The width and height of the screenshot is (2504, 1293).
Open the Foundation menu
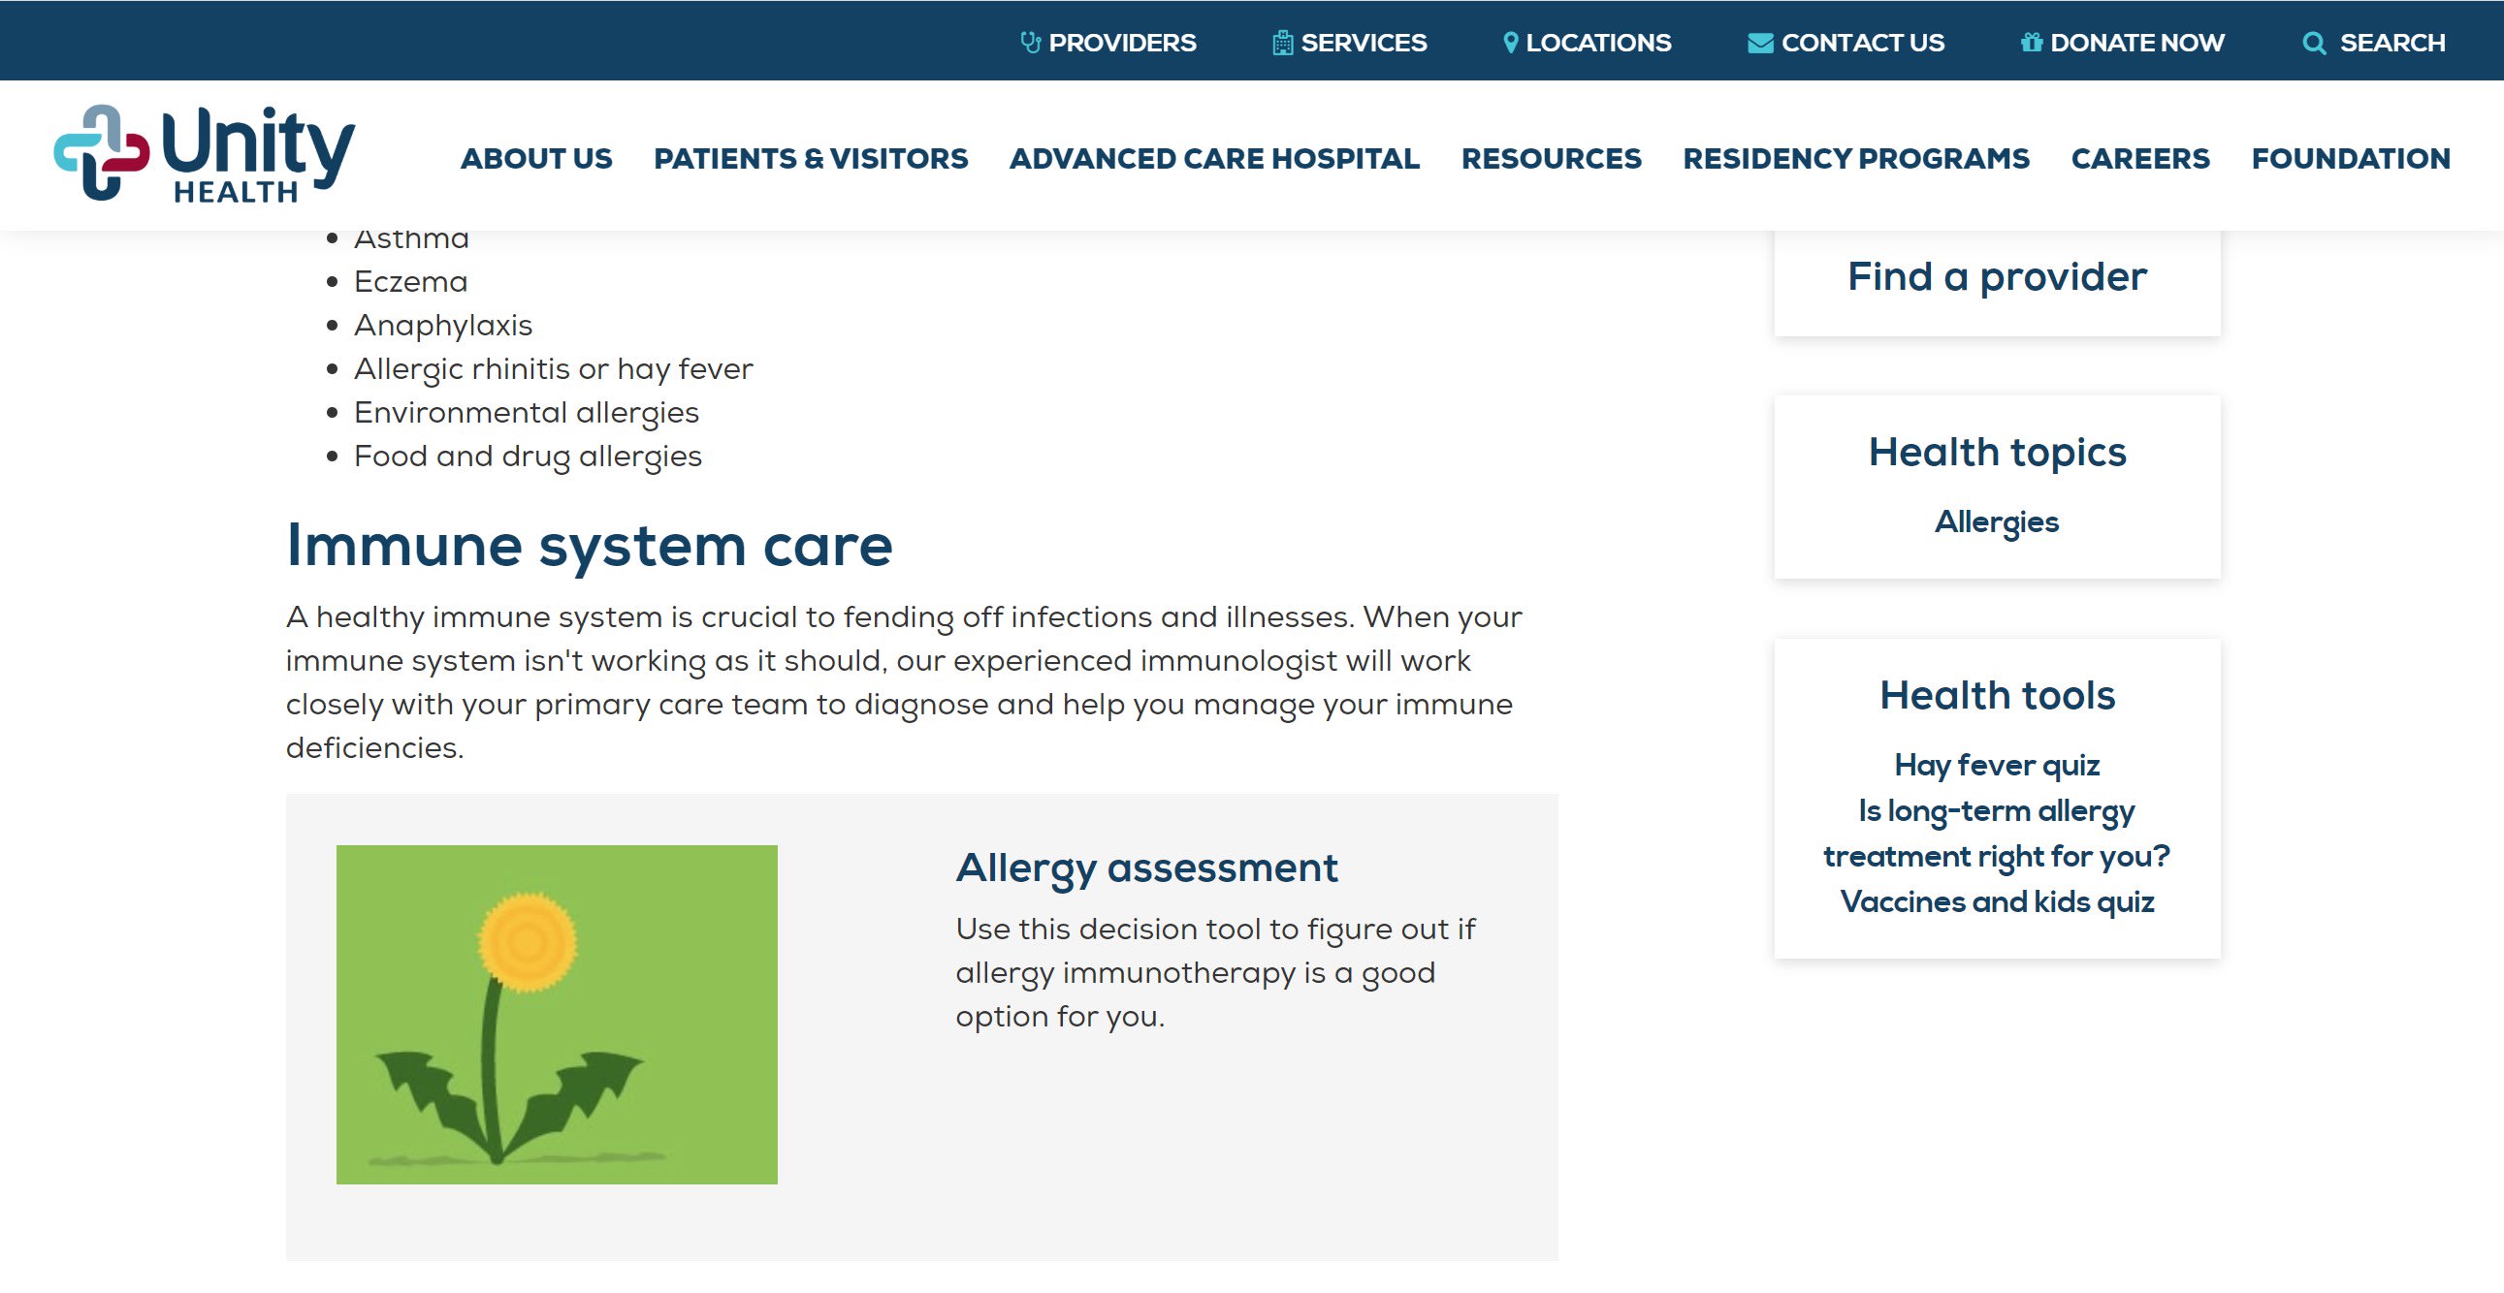(x=2351, y=158)
